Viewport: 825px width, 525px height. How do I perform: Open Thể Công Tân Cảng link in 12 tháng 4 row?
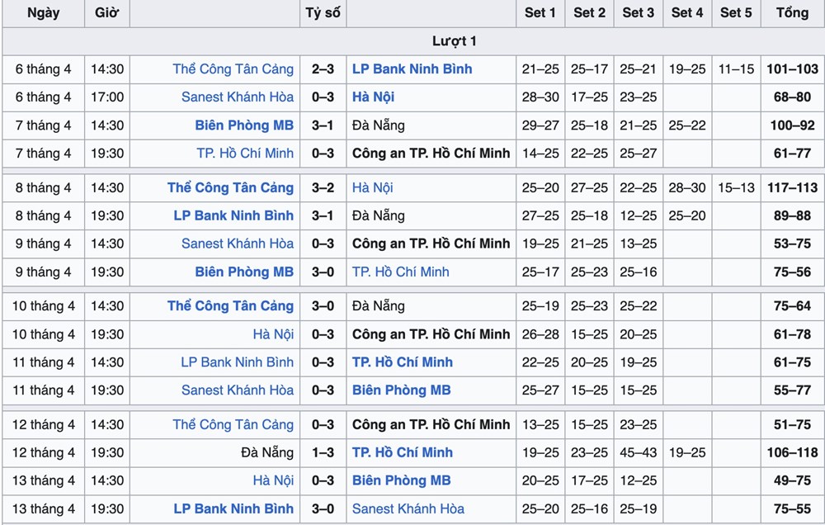[x=233, y=425]
